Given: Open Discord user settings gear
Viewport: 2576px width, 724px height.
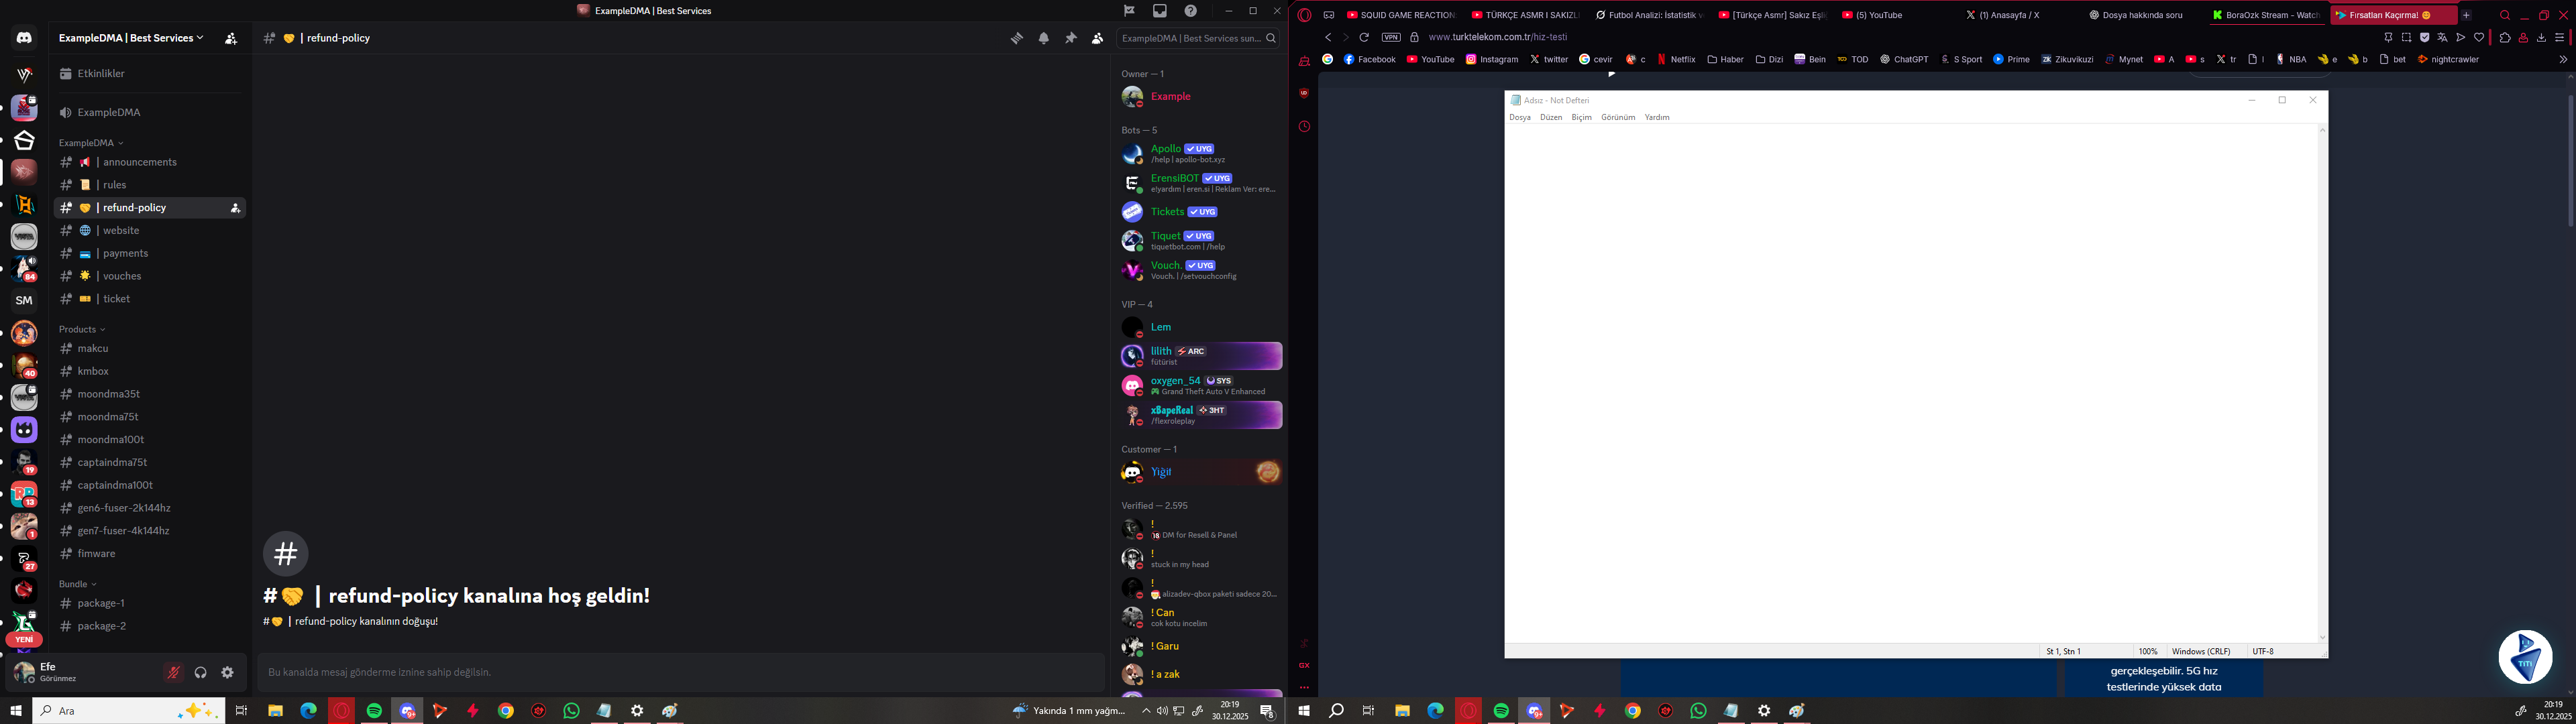Looking at the screenshot, I should coord(228,673).
